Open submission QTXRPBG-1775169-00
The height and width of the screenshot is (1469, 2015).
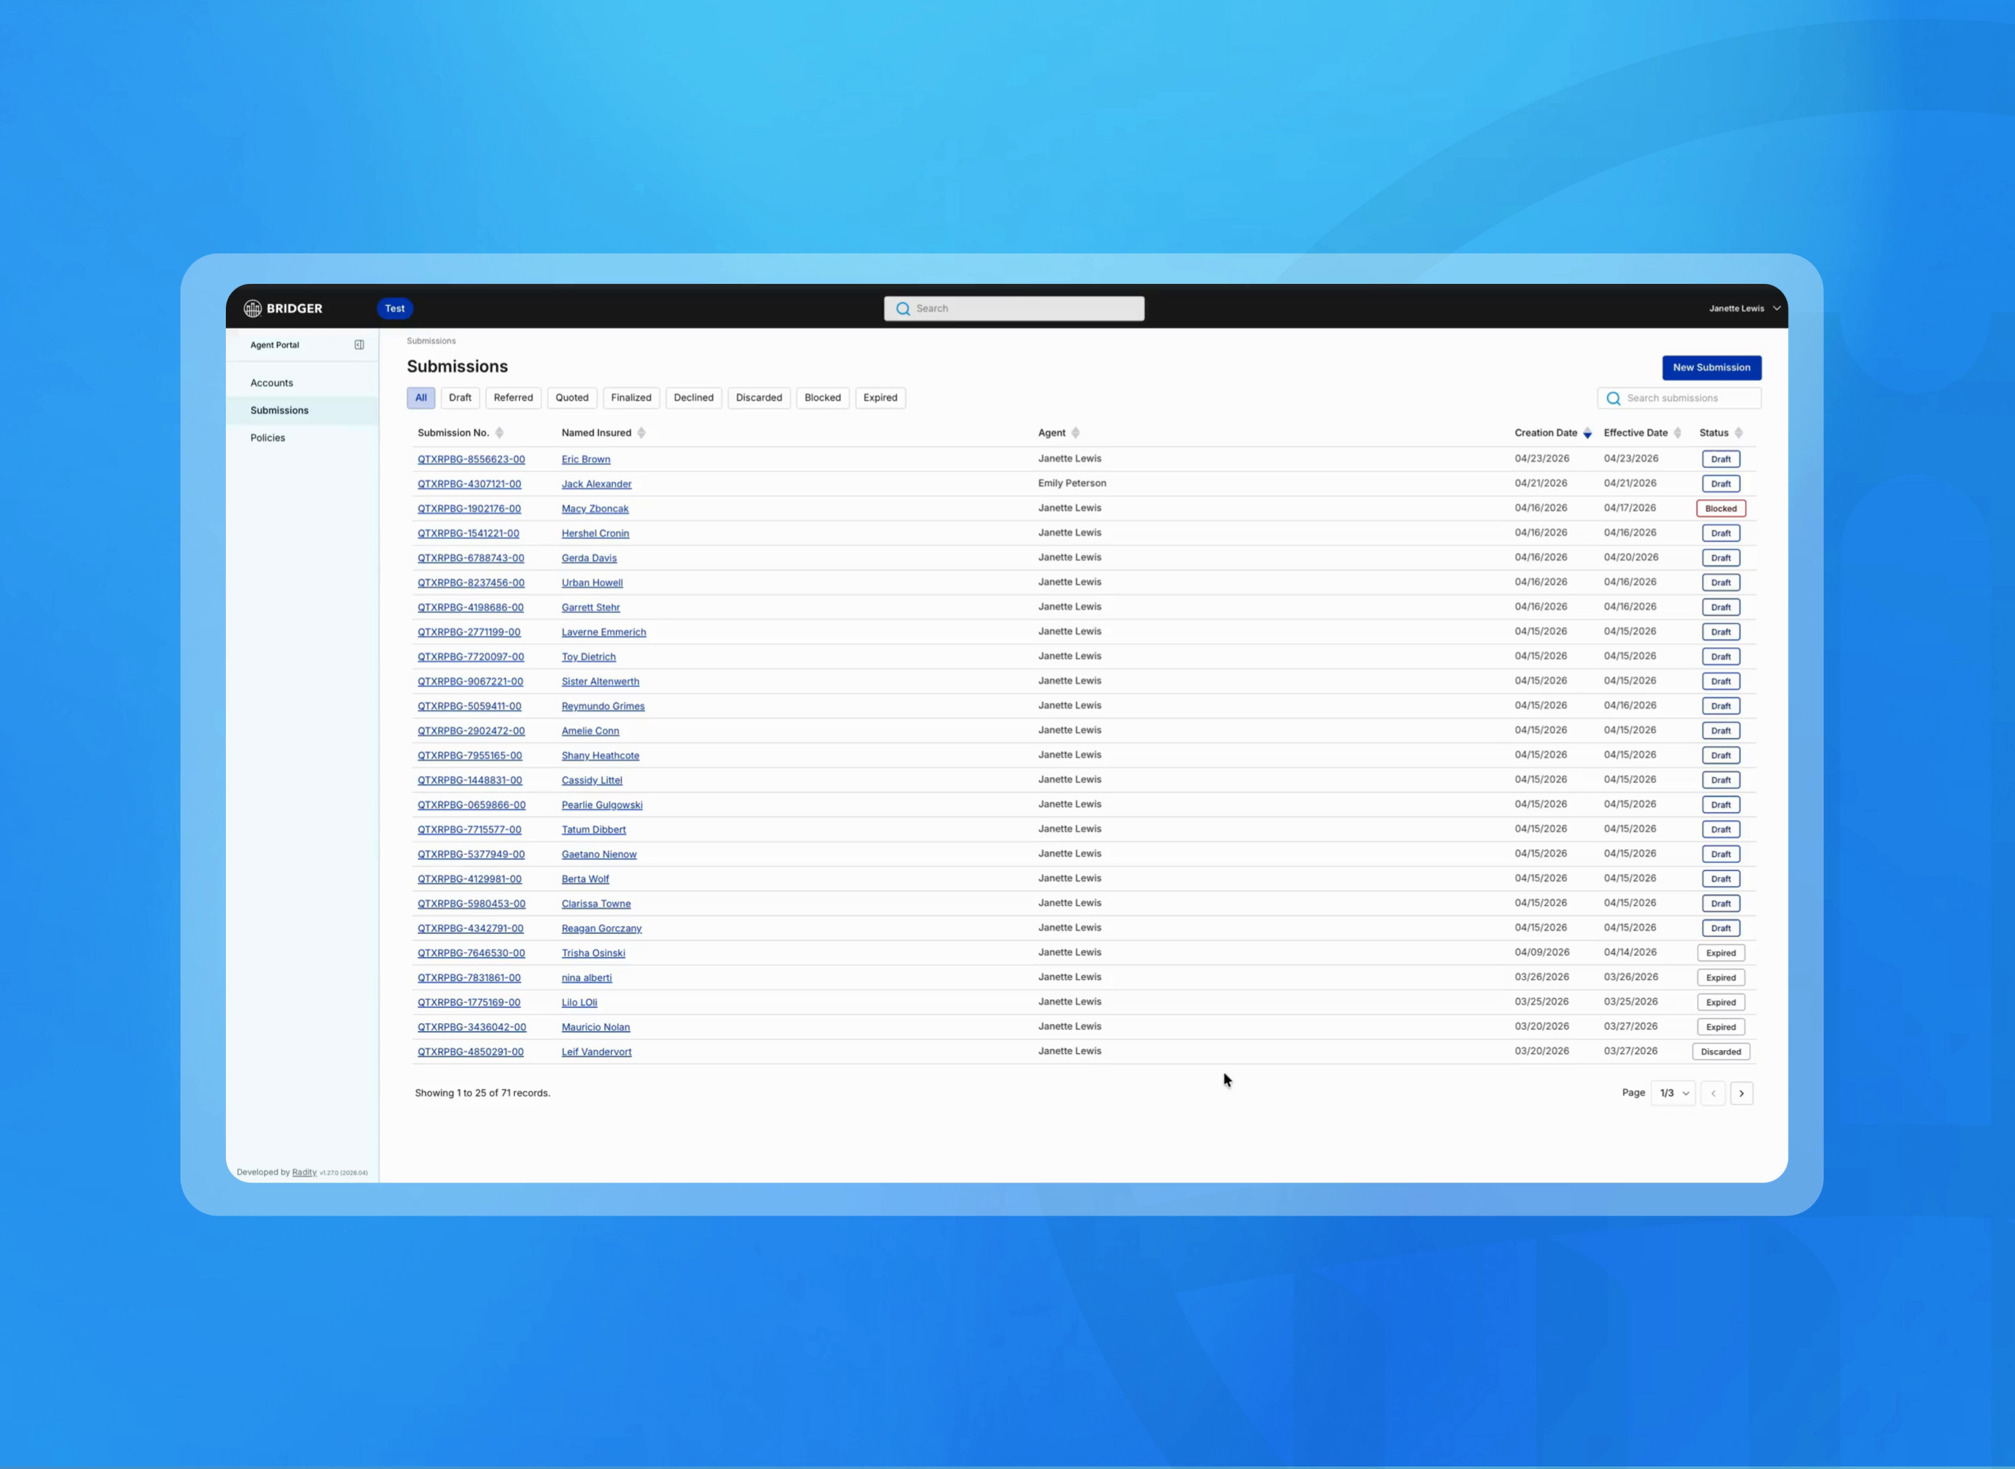pos(470,1003)
